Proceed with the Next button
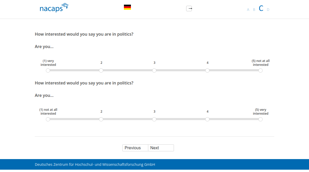This screenshot has width=309, height=172. 161,148
